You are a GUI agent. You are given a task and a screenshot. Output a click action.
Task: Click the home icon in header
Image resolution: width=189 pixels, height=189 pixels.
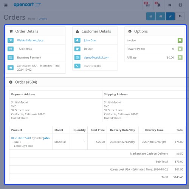pyautogui.click(x=170, y=5)
